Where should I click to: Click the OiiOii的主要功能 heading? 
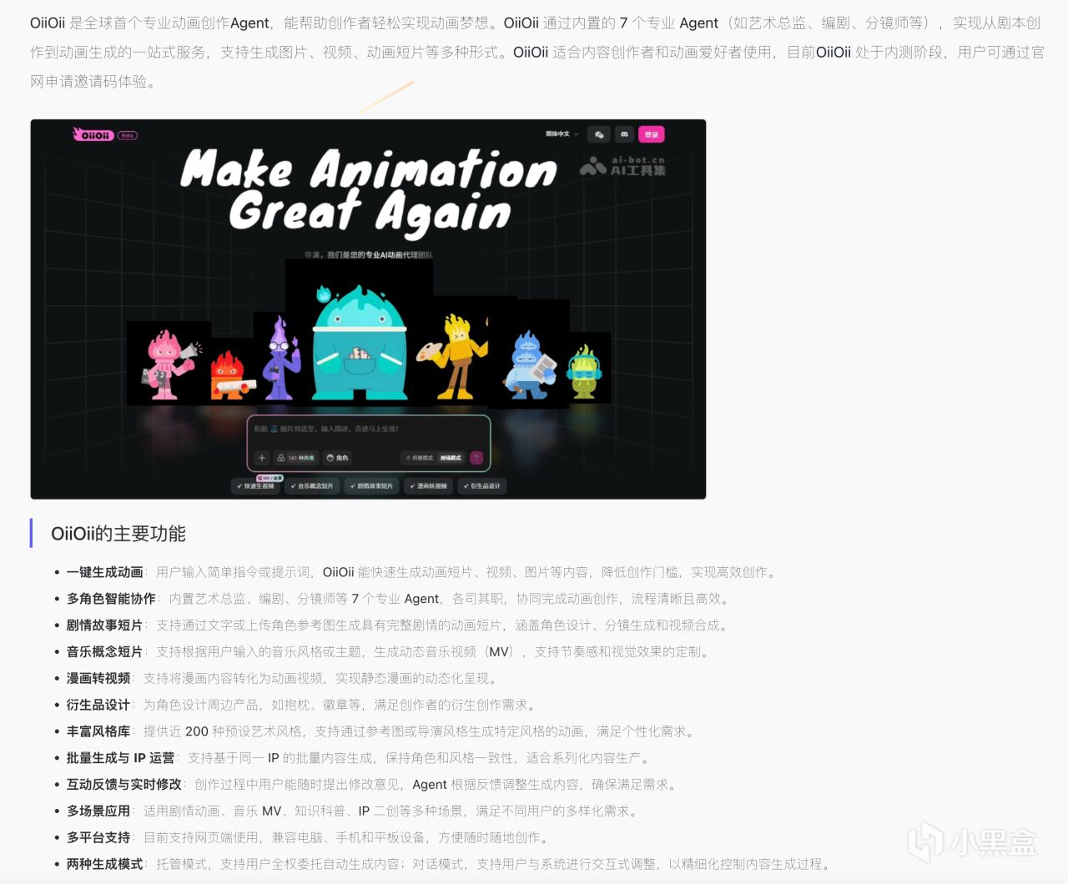(x=118, y=534)
